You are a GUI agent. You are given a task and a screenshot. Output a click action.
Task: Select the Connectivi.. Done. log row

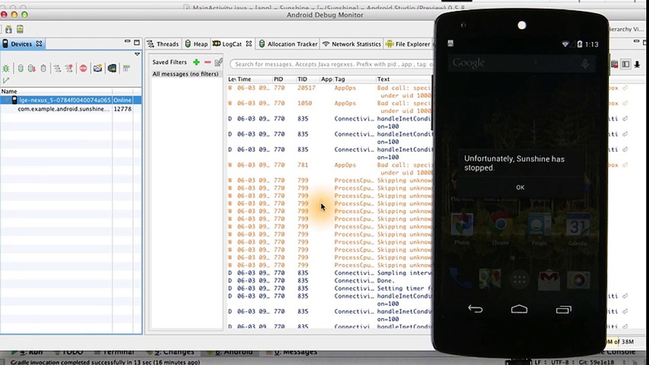tap(330, 280)
